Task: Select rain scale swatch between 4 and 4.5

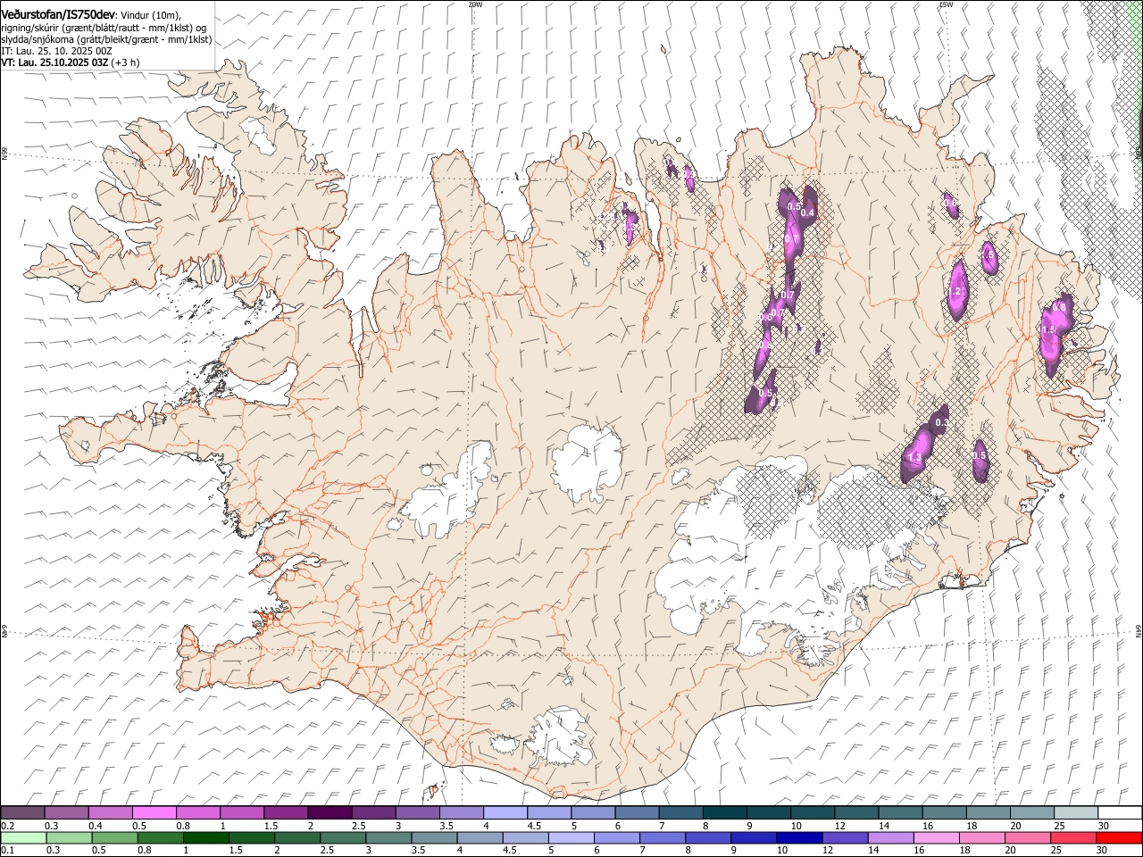Action: [x=480, y=837]
